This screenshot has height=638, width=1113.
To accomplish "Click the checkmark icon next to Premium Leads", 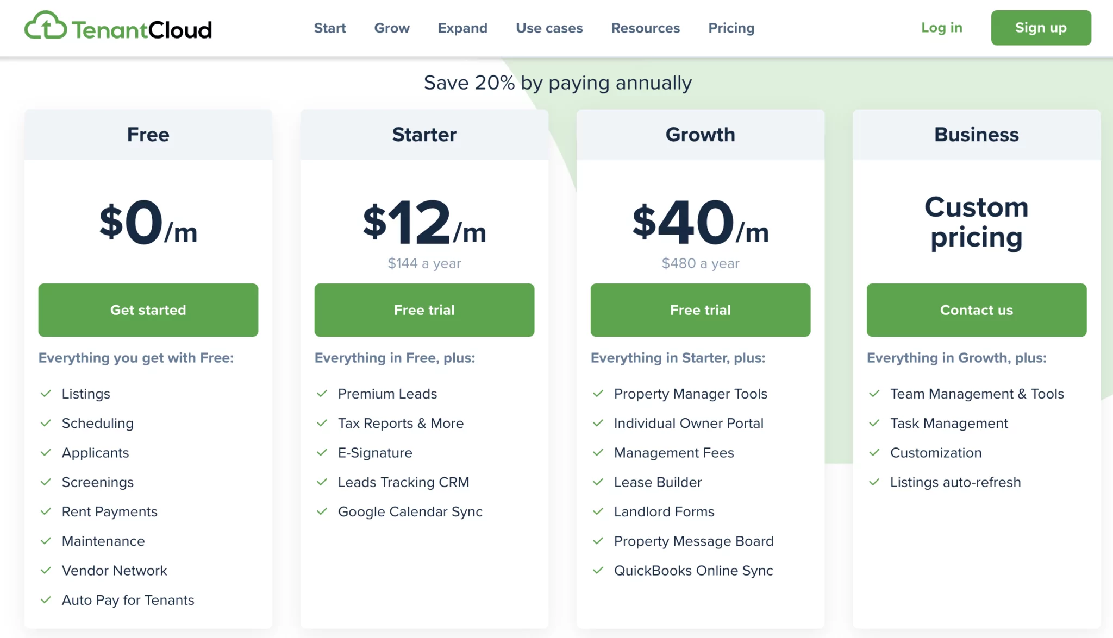I will [x=322, y=394].
